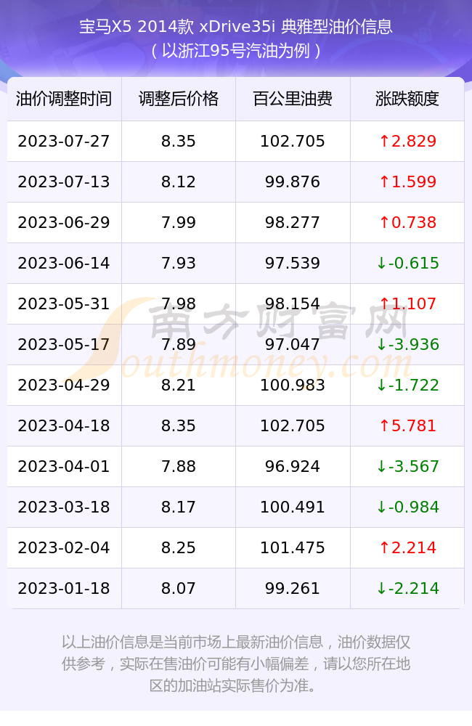
Task: Click the disclaimer text at the bottom
Action: [x=236, y=664]
